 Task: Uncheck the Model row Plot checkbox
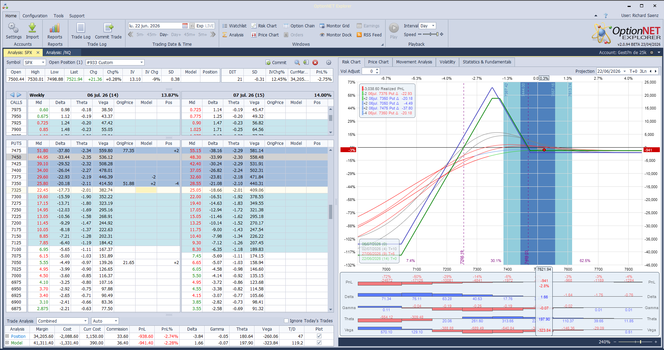[x=319, y=343]
